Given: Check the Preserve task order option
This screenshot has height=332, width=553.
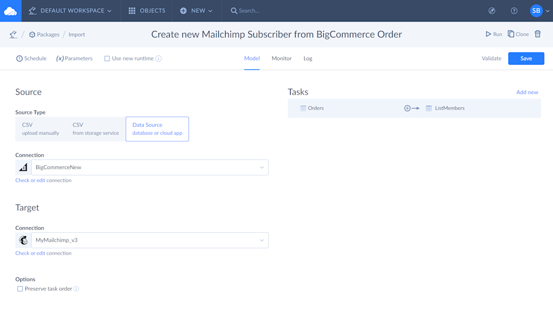Looking at the screenshot, I should click(20, 289).
